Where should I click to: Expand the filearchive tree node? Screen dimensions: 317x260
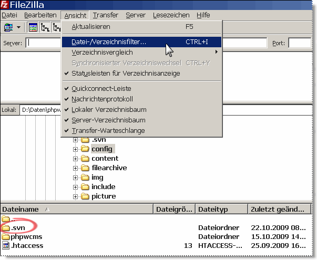[75, 168]
